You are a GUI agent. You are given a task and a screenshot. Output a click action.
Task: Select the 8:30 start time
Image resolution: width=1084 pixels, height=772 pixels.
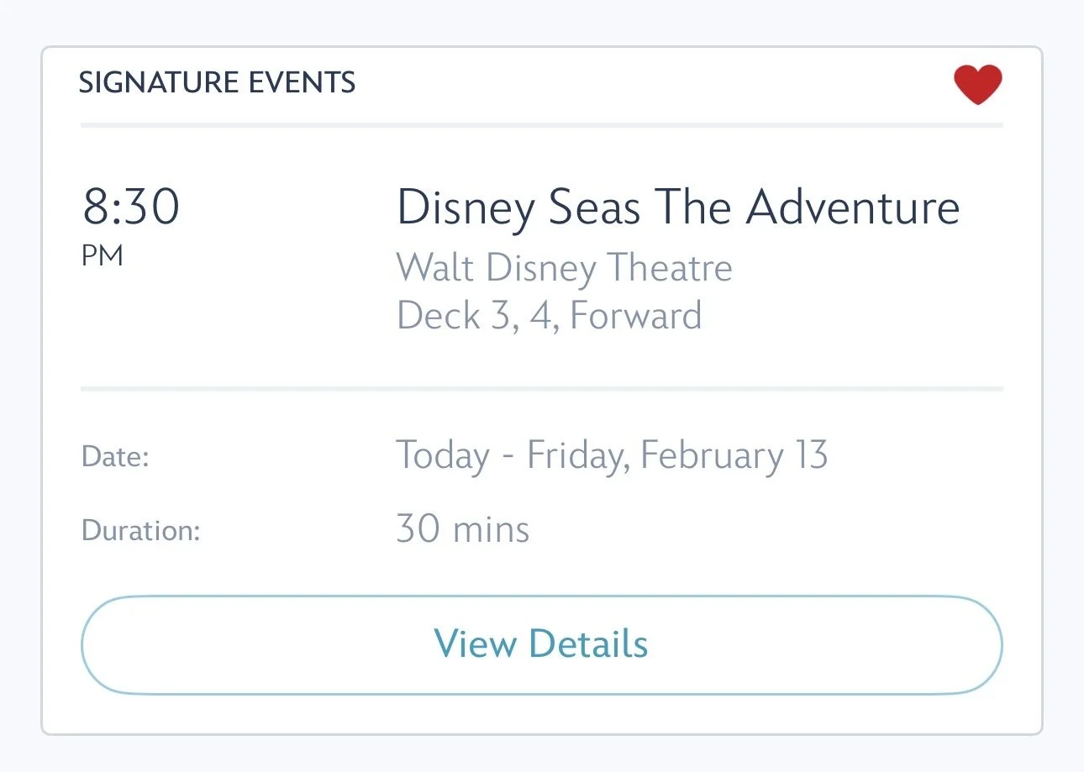coord(131,207)
